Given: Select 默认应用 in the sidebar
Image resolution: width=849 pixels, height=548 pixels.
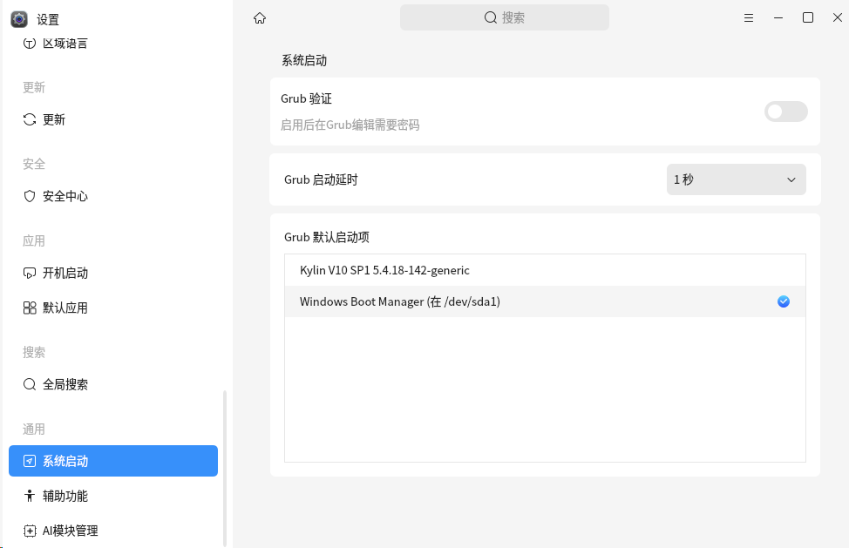Looking at the screenshot, I should (x=113, y=308).
